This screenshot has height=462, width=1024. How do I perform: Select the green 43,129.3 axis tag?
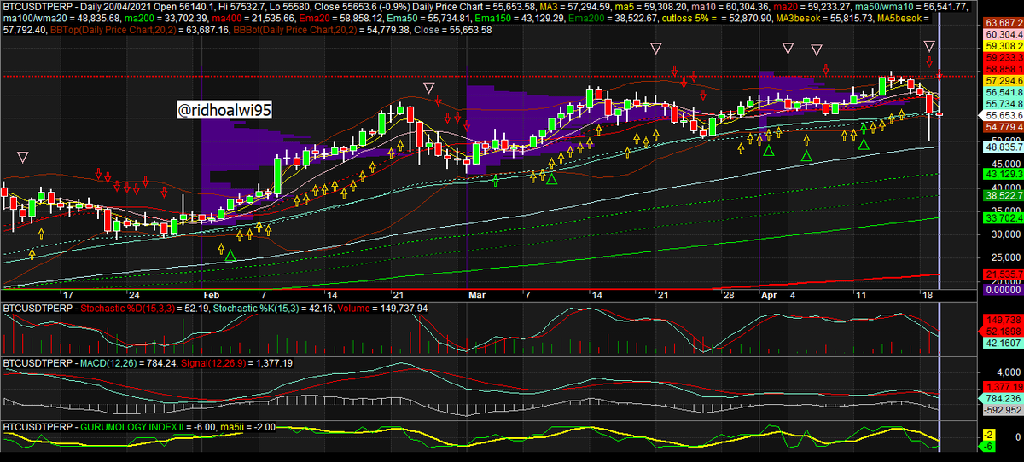click(1004, 174)
